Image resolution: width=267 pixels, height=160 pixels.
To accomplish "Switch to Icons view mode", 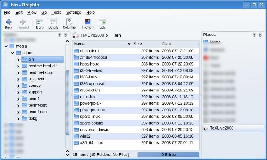I will click(x=40, y=24).
